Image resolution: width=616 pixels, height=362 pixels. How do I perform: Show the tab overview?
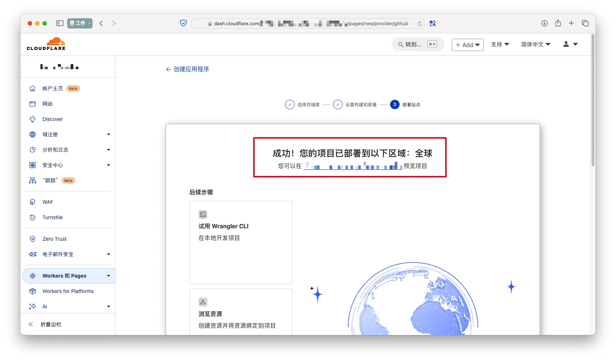(585, 23)
